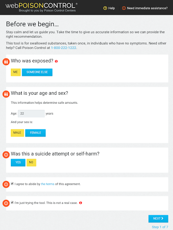
Task: Click the Age input field
Action: pos(31,114)
